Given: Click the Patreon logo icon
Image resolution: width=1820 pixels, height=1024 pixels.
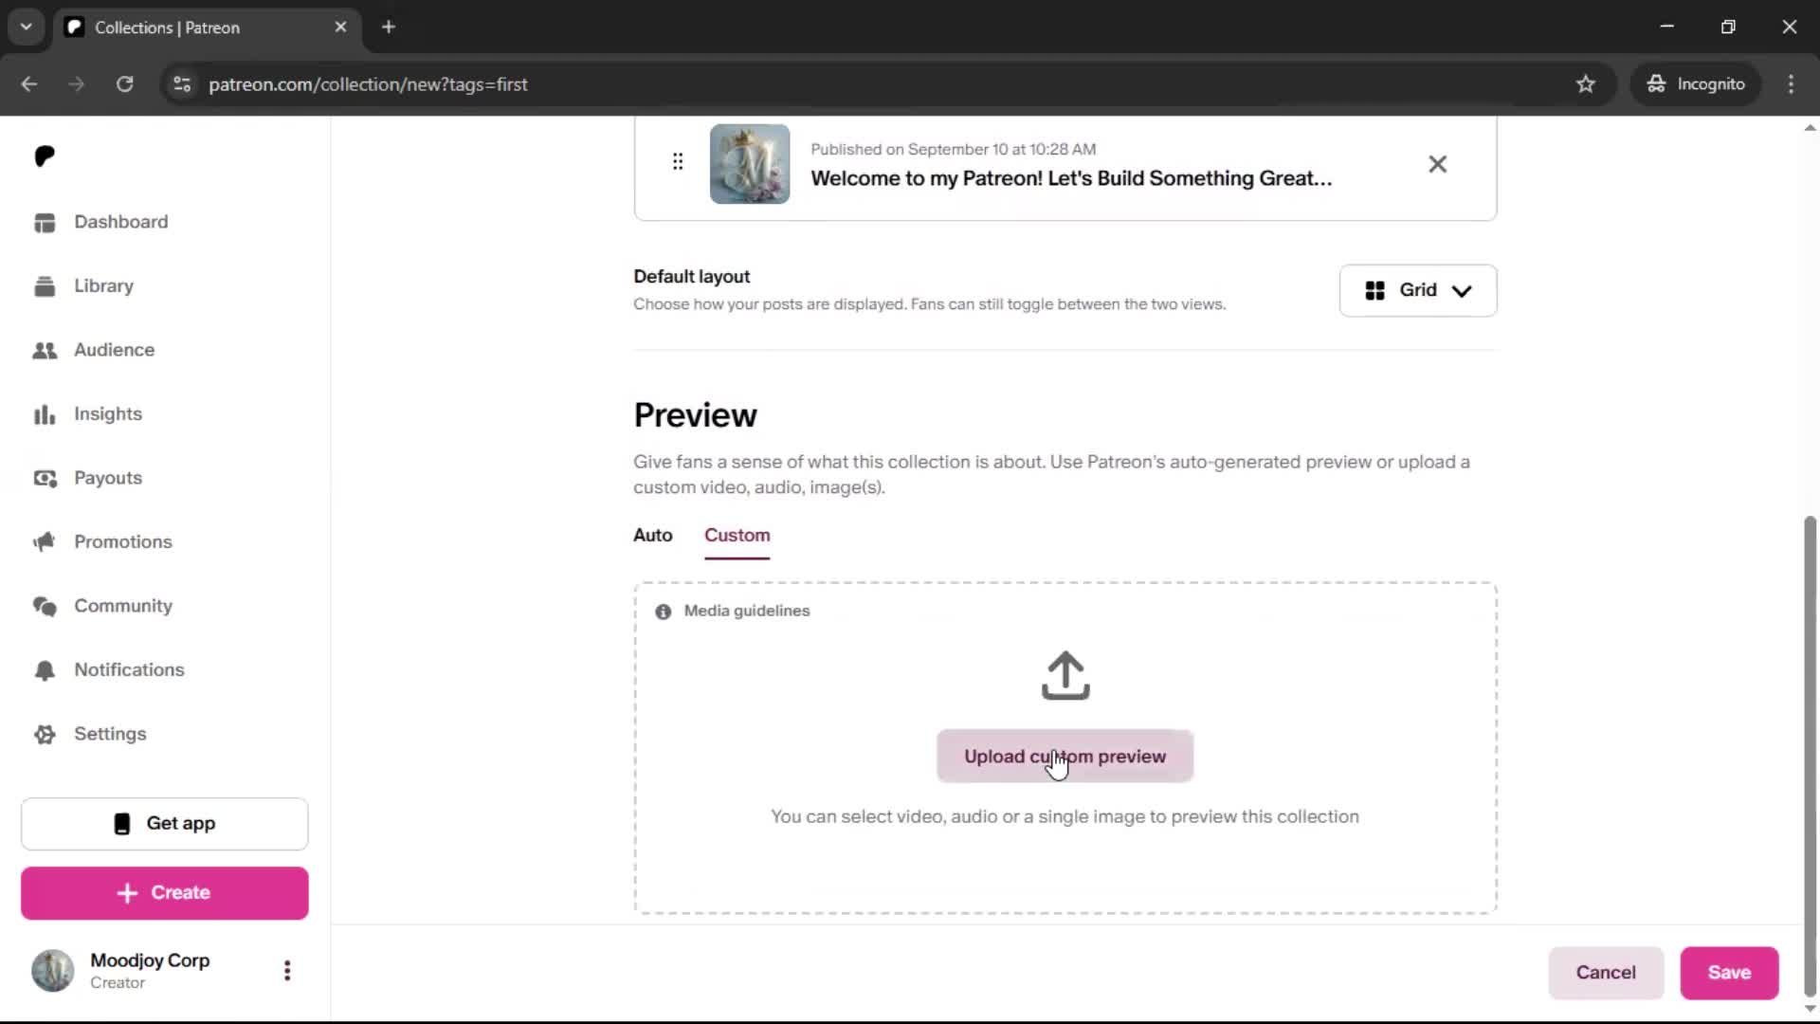Looking at the screenshot, I should coord(45,155).
